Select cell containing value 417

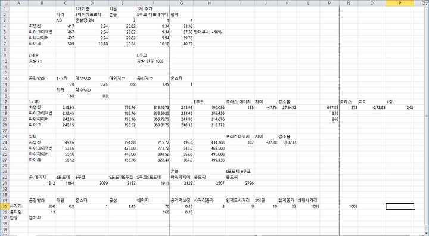pos(66,26)
